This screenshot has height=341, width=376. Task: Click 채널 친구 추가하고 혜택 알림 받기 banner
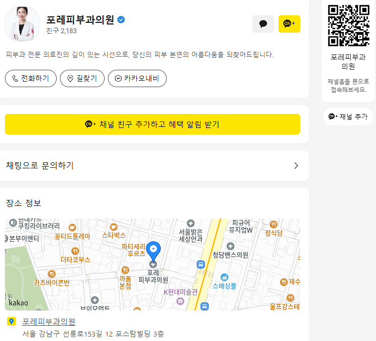point(153,124)
